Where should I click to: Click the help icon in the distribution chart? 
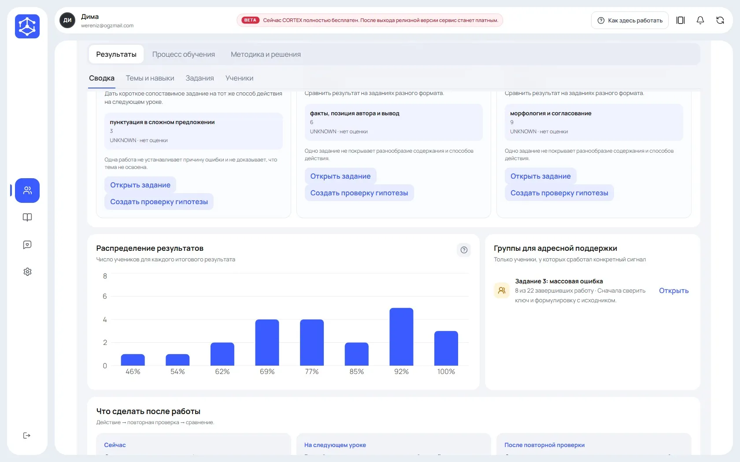pyautogui.click(x=464, y=250)
